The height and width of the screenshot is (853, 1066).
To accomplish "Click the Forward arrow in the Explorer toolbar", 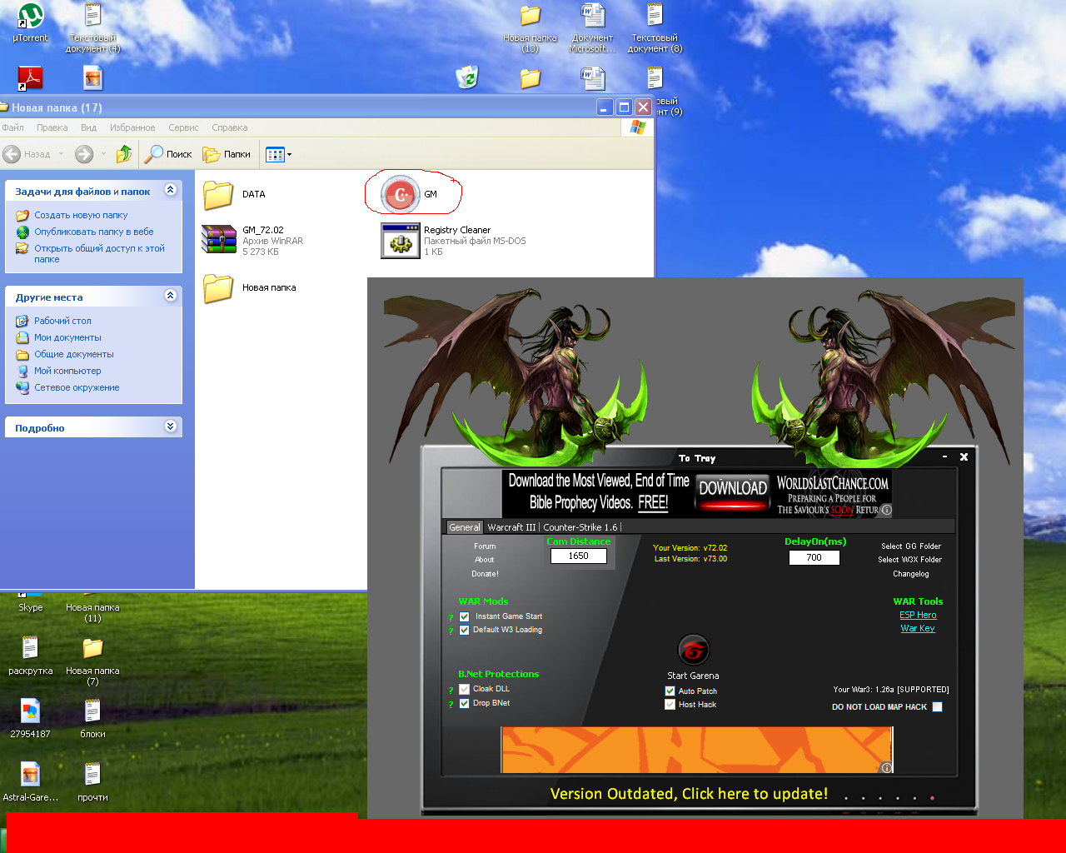I will 84,154.
